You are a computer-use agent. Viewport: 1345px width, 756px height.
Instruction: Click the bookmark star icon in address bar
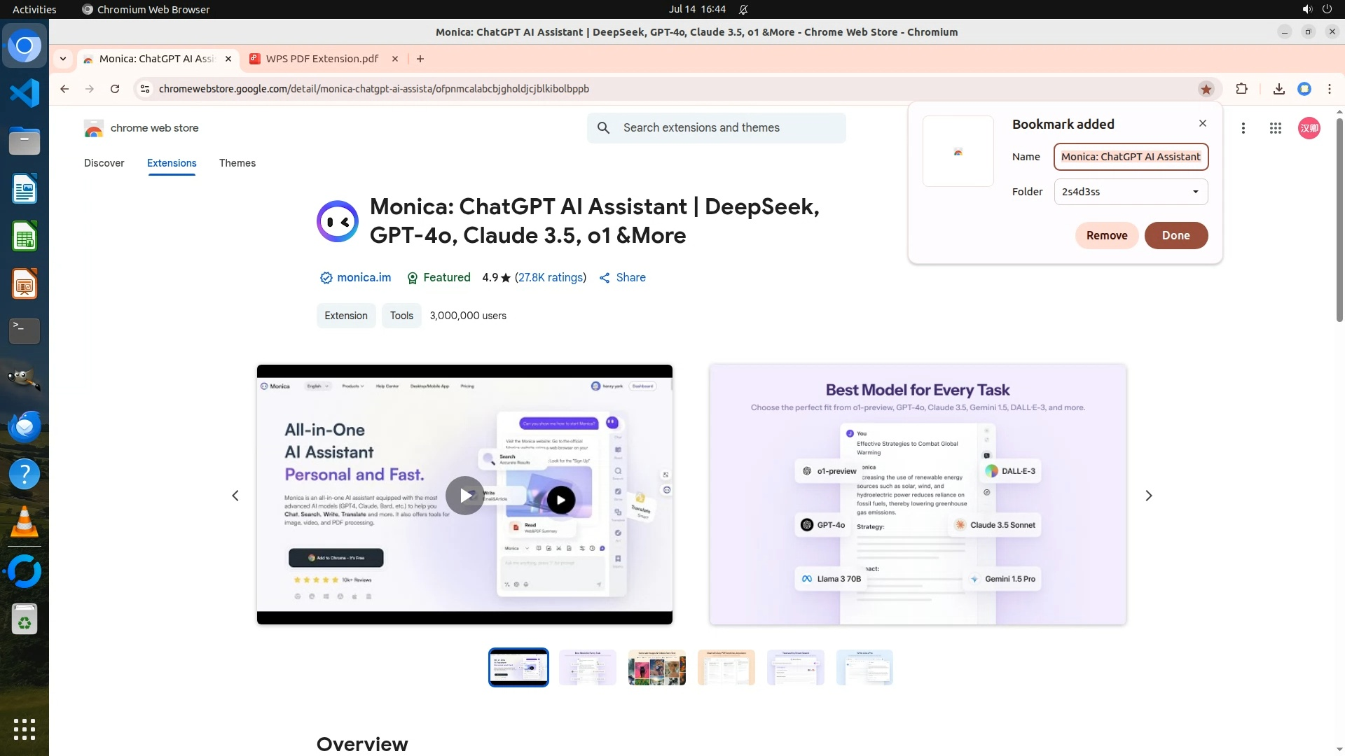[x=1206, y=89]
